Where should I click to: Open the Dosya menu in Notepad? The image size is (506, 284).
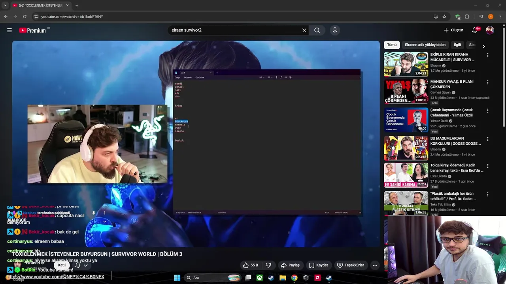177,77
